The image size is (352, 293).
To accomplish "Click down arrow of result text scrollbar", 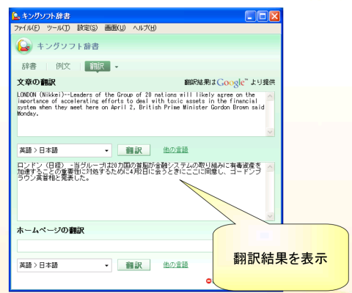I will click(x=270, y=216).
